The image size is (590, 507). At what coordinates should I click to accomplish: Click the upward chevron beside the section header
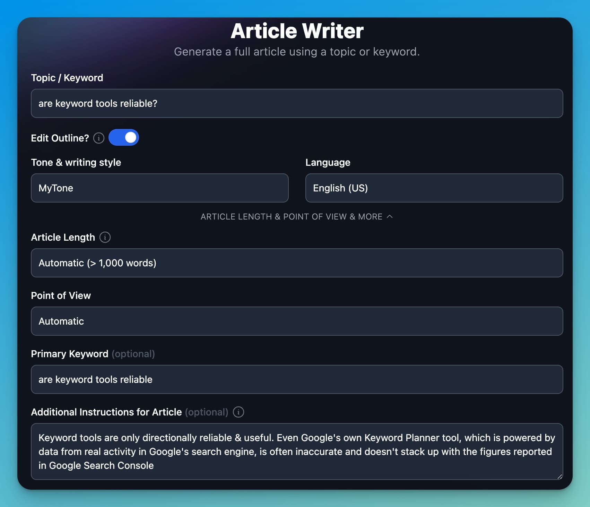point(390,216)
